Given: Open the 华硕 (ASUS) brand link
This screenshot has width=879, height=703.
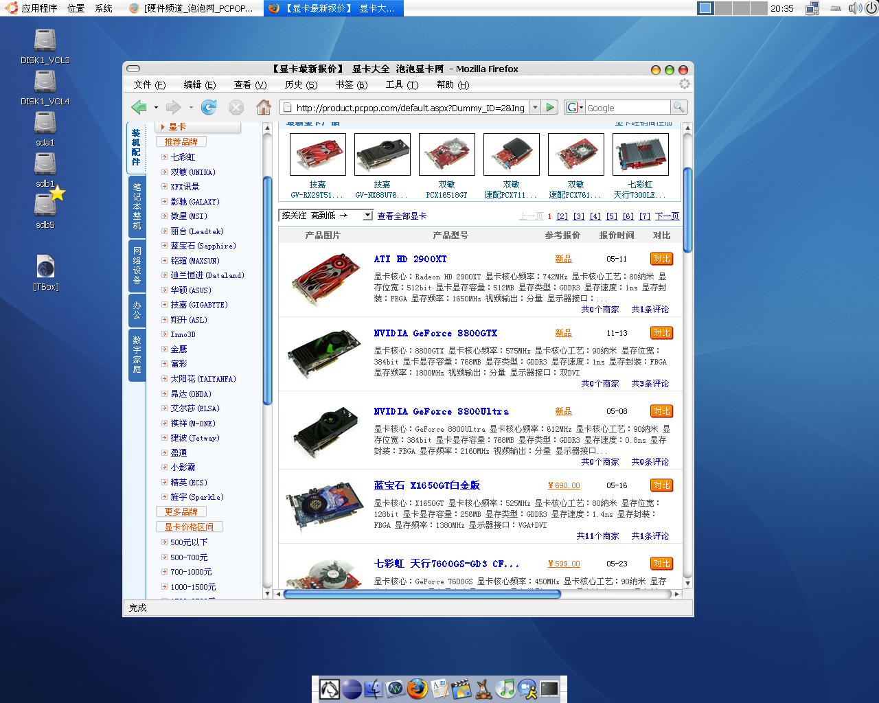Looking at the screenshot, I should [x=191, y=290].
